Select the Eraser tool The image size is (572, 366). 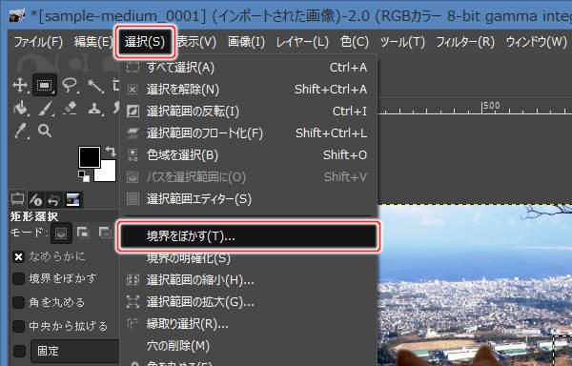(70, 109)
